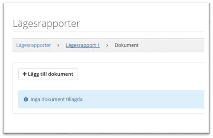This screenshot has width=213, height=138.
Task: Click the Lägg till dokument button
Action: pyautogui.click(x=48, y=74)
